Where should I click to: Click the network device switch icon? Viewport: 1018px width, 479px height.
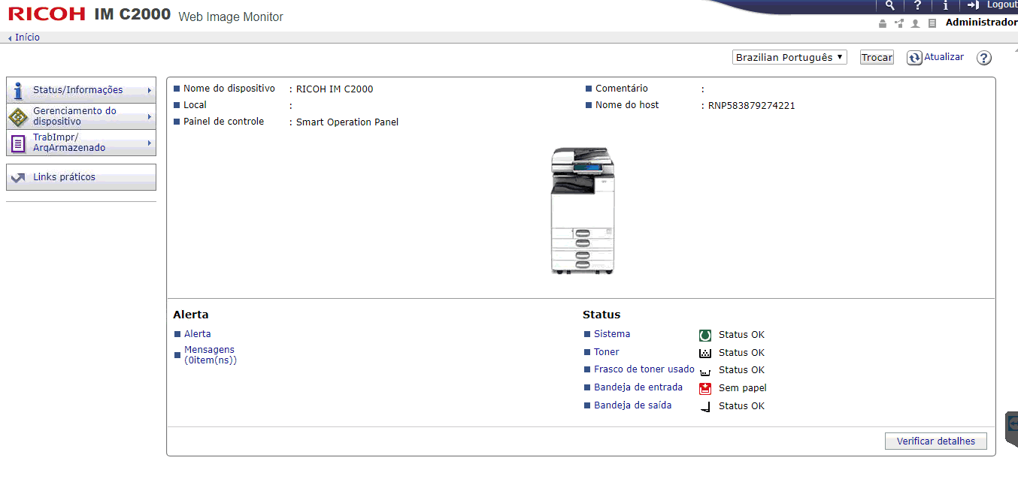(x=899, y=23)
